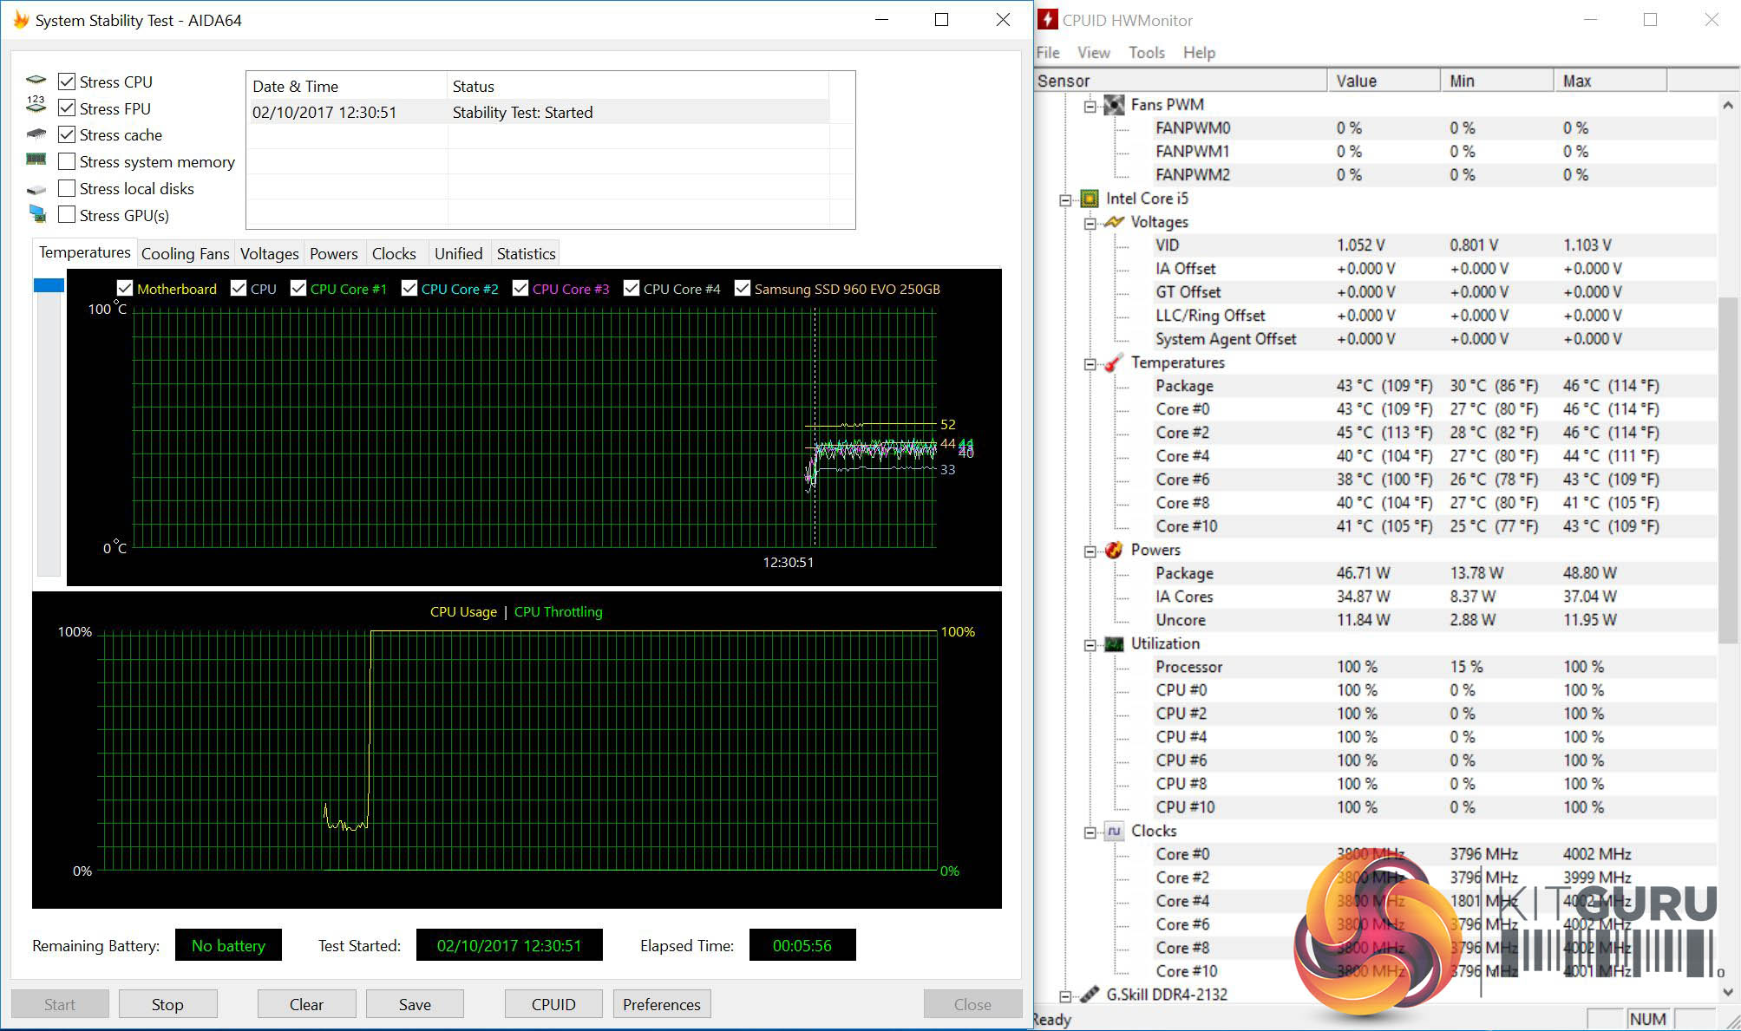Collapse the Intel Core i5 node
The image size is (1741, 1031).
coord(1065,200)
